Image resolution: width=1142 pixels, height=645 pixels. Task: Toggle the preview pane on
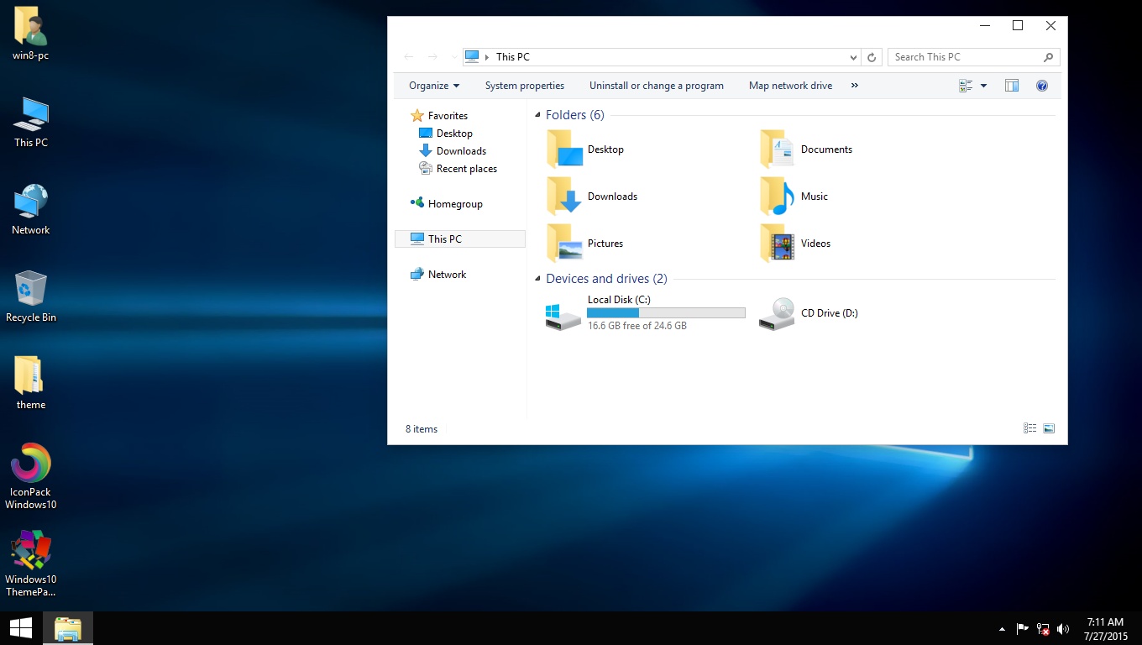pyautogui.click(x=1011, y=85)
